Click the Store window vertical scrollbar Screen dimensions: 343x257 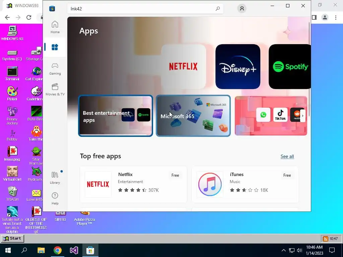[309, 69]
